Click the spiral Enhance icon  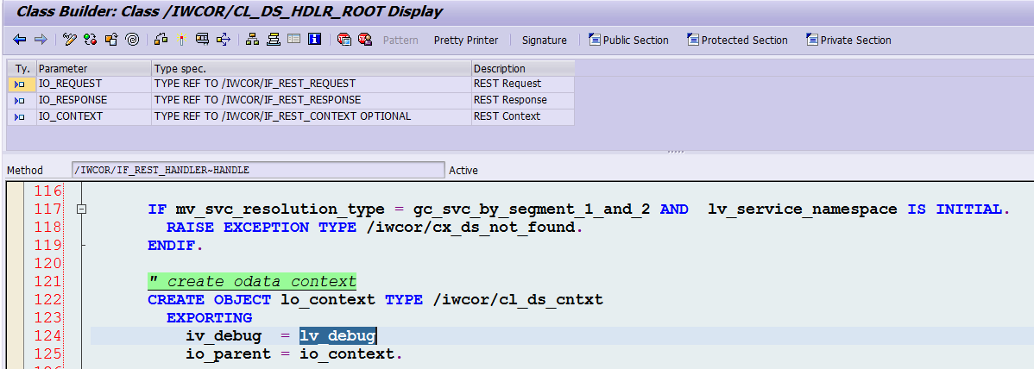click(x=132, y=40)
